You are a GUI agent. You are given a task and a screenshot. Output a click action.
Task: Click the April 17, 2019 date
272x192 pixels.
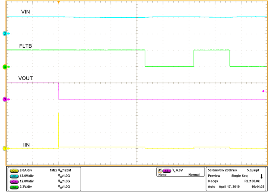tap(229, 187)
